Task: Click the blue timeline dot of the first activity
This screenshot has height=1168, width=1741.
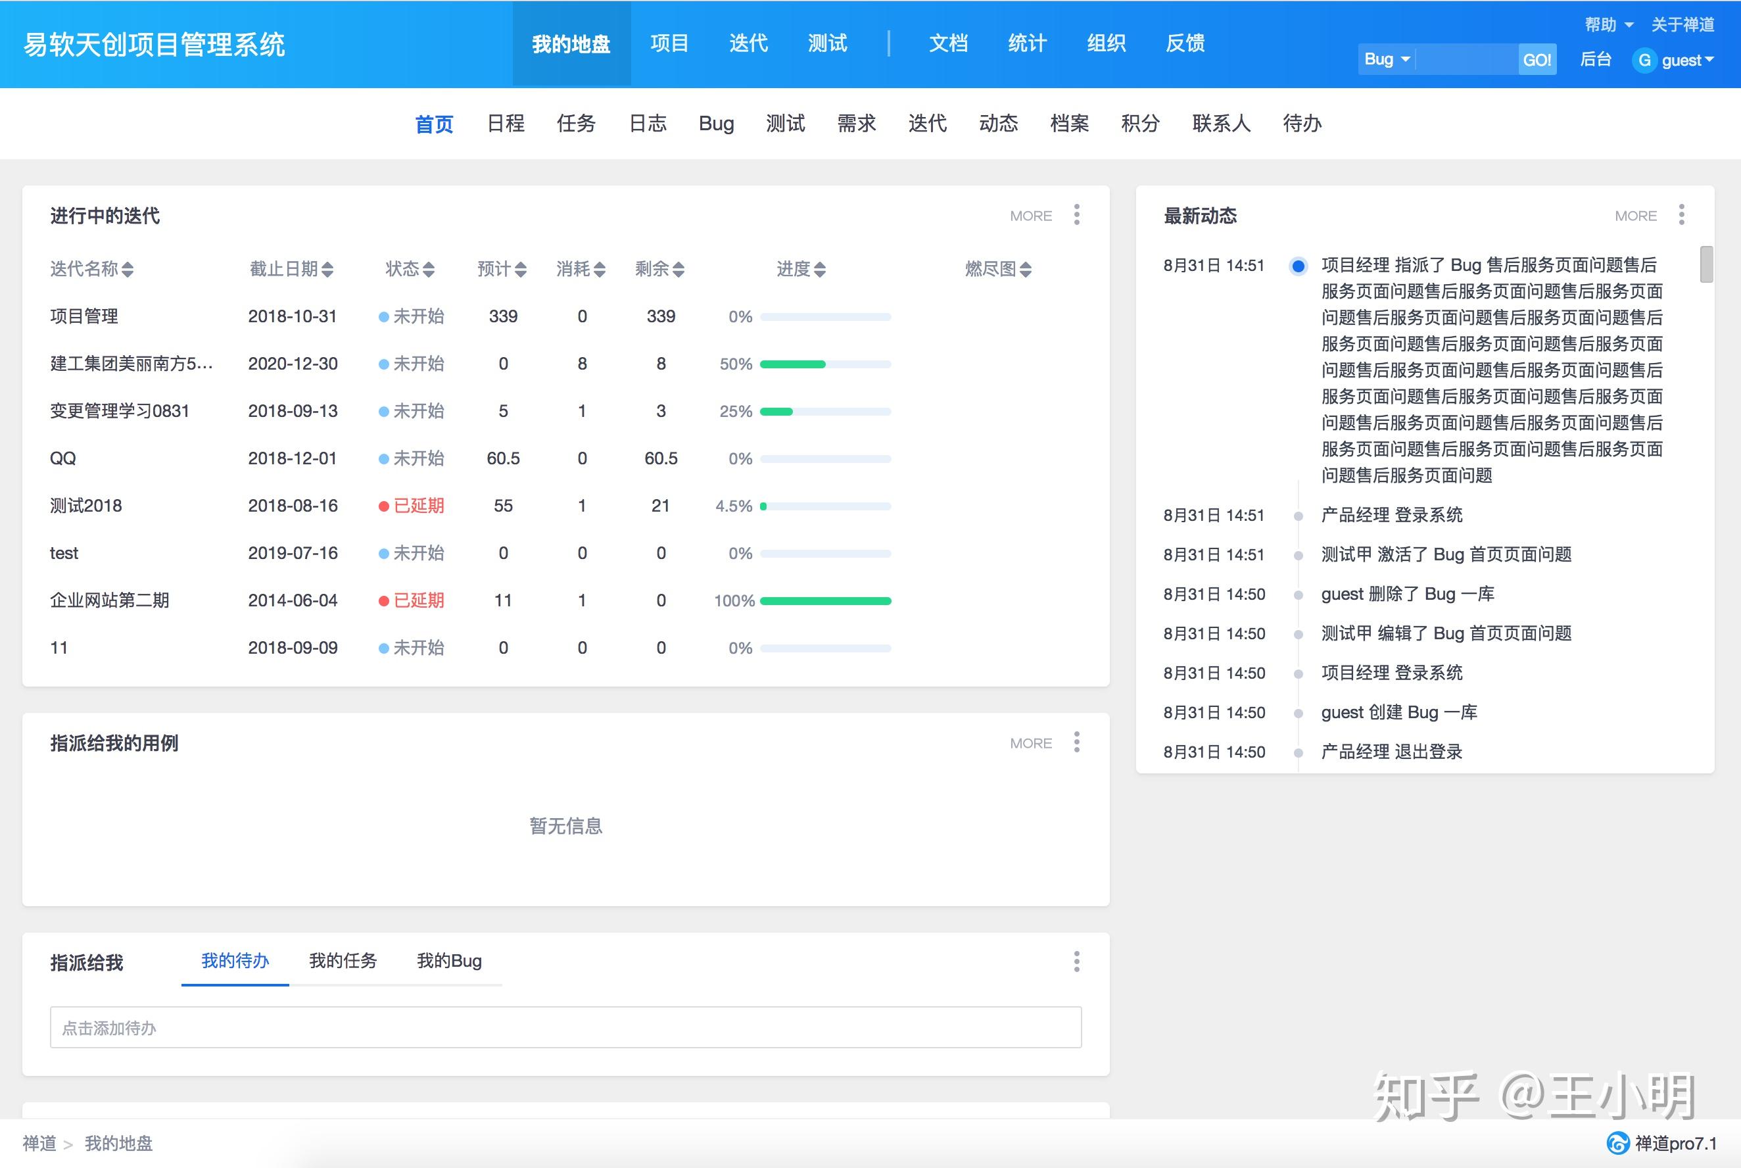Action: point(1297,265)
